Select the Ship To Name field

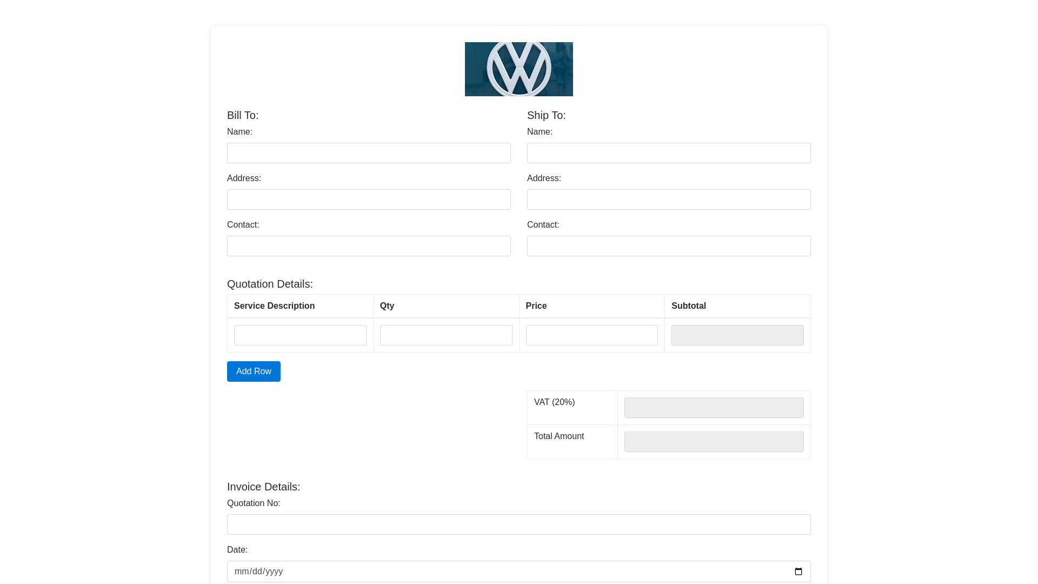pyautogui.click(x=669, y=153)
